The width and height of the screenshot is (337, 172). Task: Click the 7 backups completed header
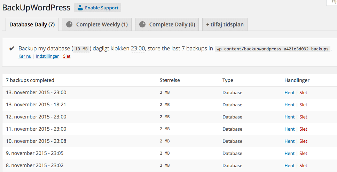coord(30,80)
